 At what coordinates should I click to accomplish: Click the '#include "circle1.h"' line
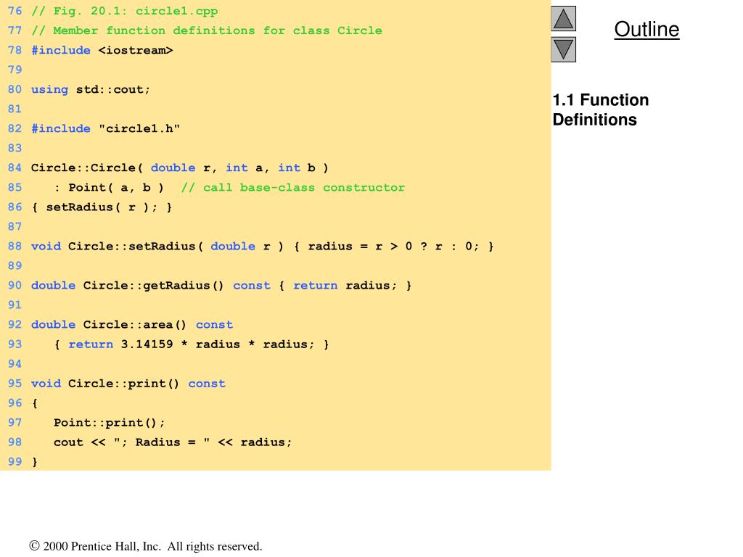[106, 129]
